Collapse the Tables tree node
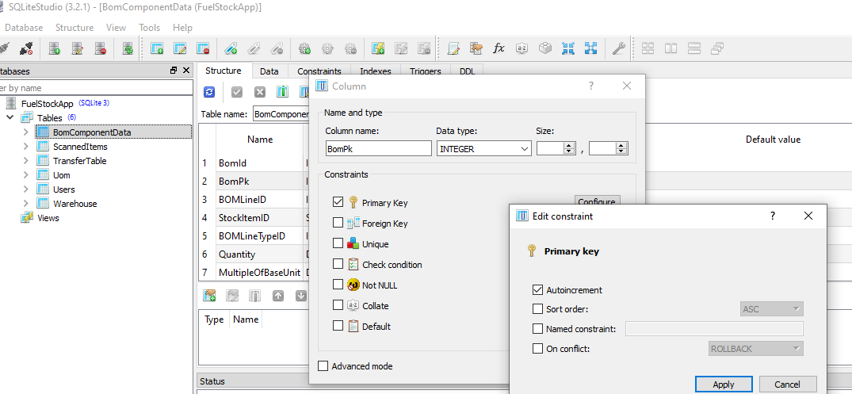This screenshot has width=852, height=394. click(x=10, y=117)
